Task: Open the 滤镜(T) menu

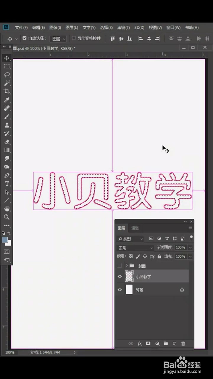Action: tap(123, 28)
